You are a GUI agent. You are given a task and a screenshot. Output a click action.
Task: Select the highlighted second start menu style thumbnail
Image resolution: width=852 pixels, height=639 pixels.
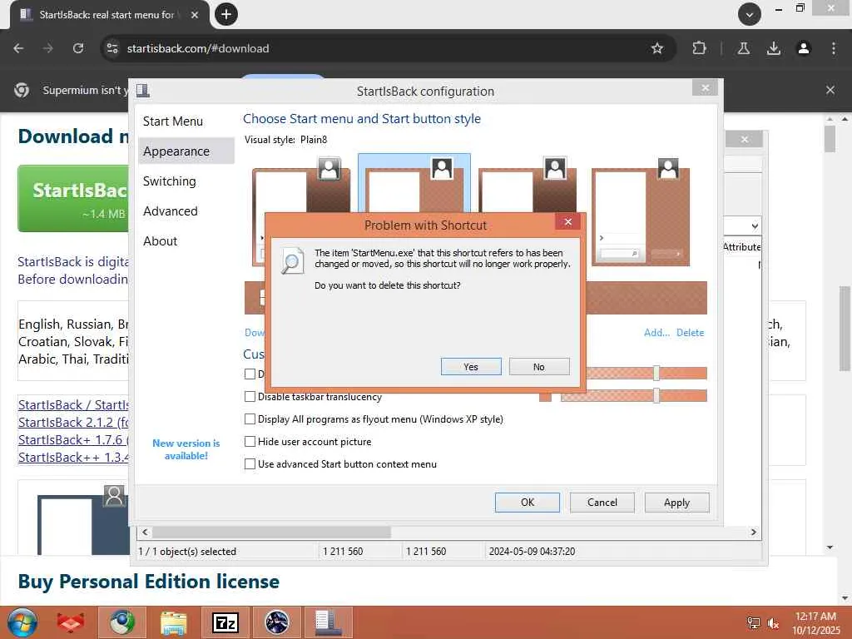414,184
